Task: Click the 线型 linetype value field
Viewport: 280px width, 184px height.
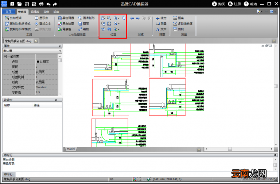Action: [47, 72]
